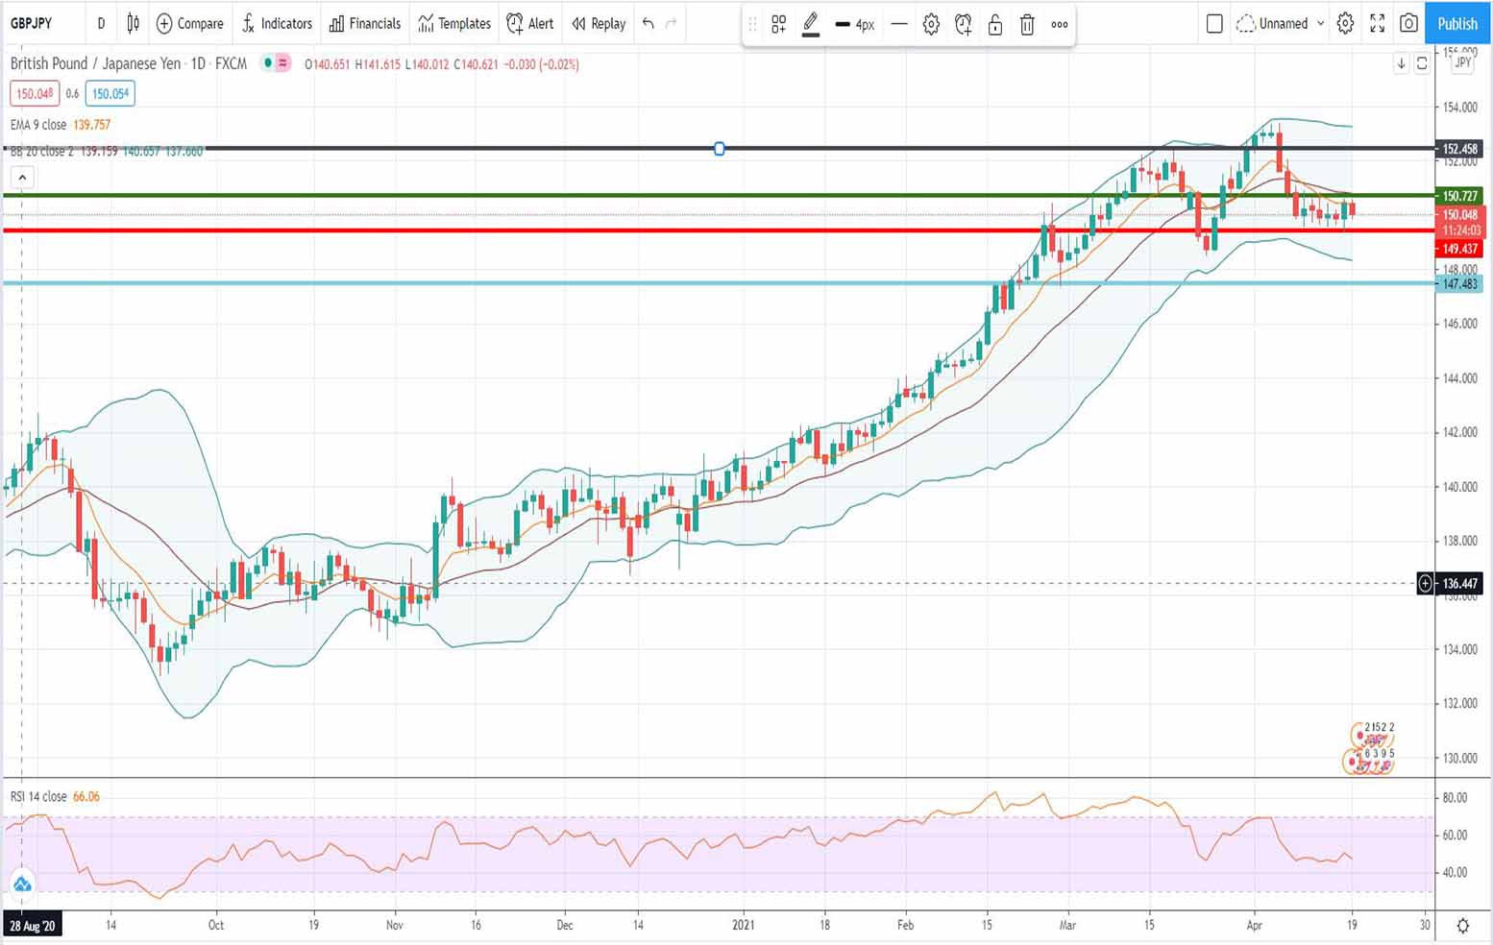Open the more options ellipsis on drawing toolbar
The width and height of the screenshot is (1493, 945).
pos(1059,25)
